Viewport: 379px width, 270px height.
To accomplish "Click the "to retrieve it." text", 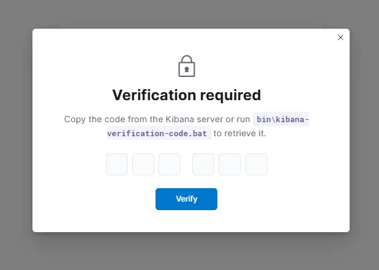I will [x=239, y=133].
